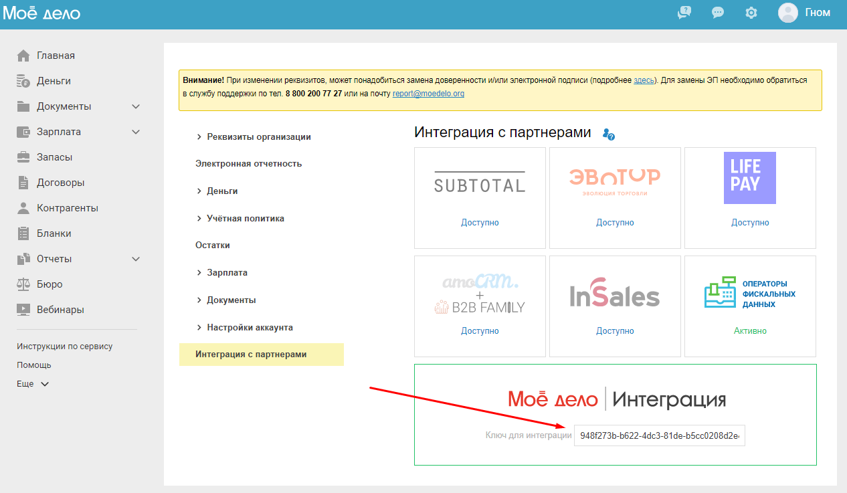
Task: Click Доступно under Эвотор
Action: pos(615,222)
